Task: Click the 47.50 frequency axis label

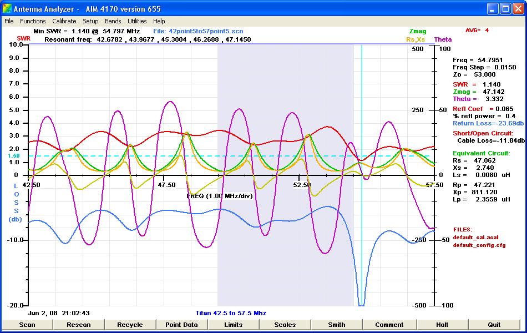Action: (167, 185)
